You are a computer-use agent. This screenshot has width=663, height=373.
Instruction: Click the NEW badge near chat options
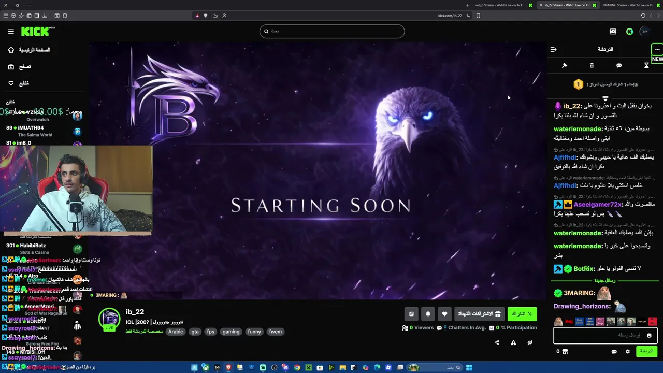(x=657, y=59)
